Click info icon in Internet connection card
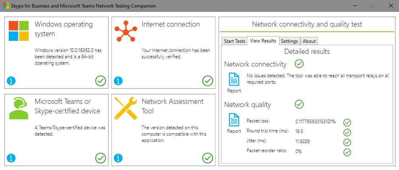This screenshot has height=170, width=399. pyautogui.click(x=118, y=81)
